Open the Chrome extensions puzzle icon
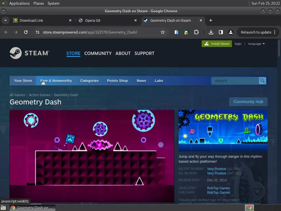The width and height of the screenshot is (281, 211). click(196, 32)
